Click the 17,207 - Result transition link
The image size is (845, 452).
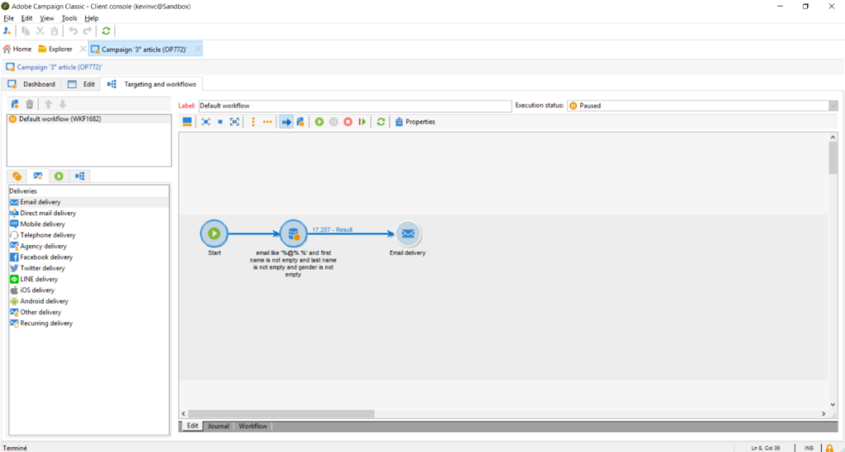tap(333, 229)
